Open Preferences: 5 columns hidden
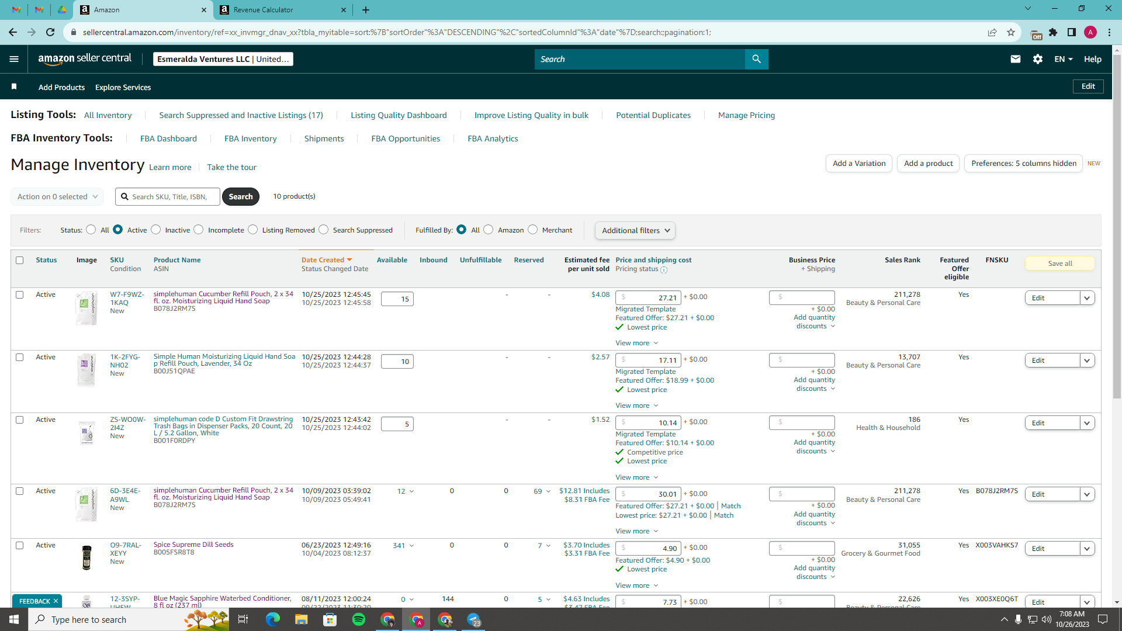This screenshot has width=1122, height=631. click(x=1023, y=163)
